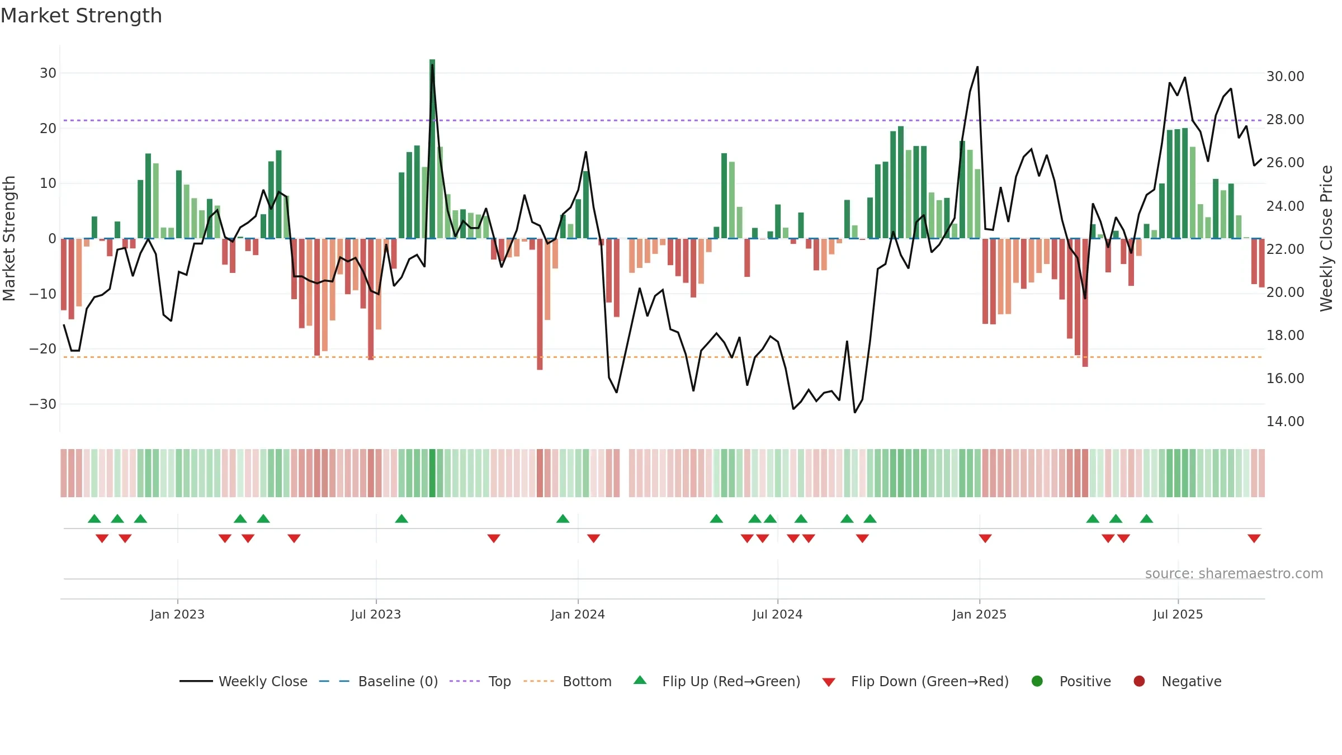Screen dimensions: 1342x755
Task: Click the 30.00 price axis value
Action: click(x=1285, y=76)
